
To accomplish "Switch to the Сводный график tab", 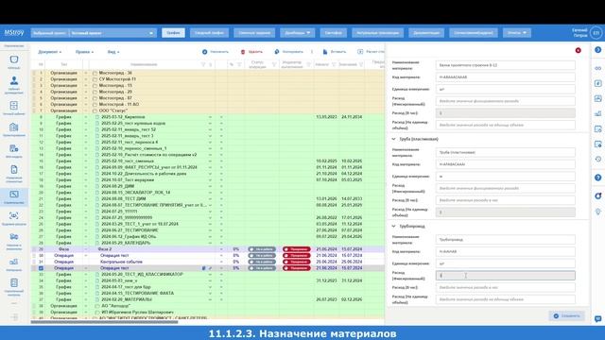I will click(209, 33).
